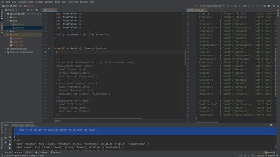The height and width of the screenshot is (157, 280).
Task: Open the Terminal tool window button
Action: [56, 153]
